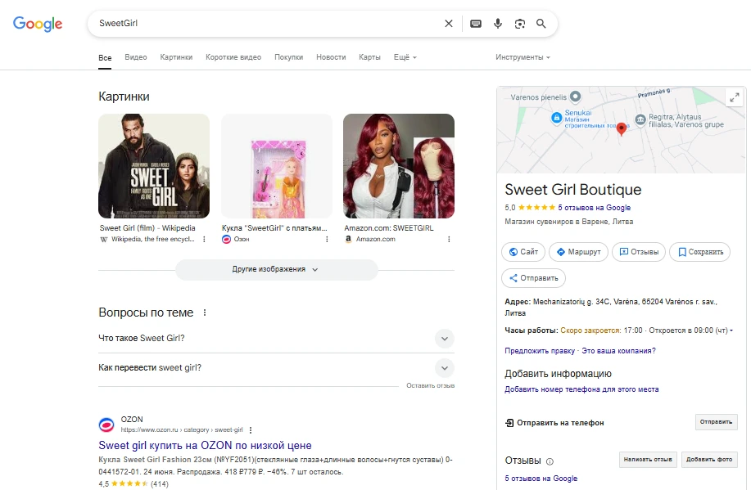Viewport: 751px width, 490px height.
Task: Open the Ещё dropdown menu
Action: [x=405, y=57]
